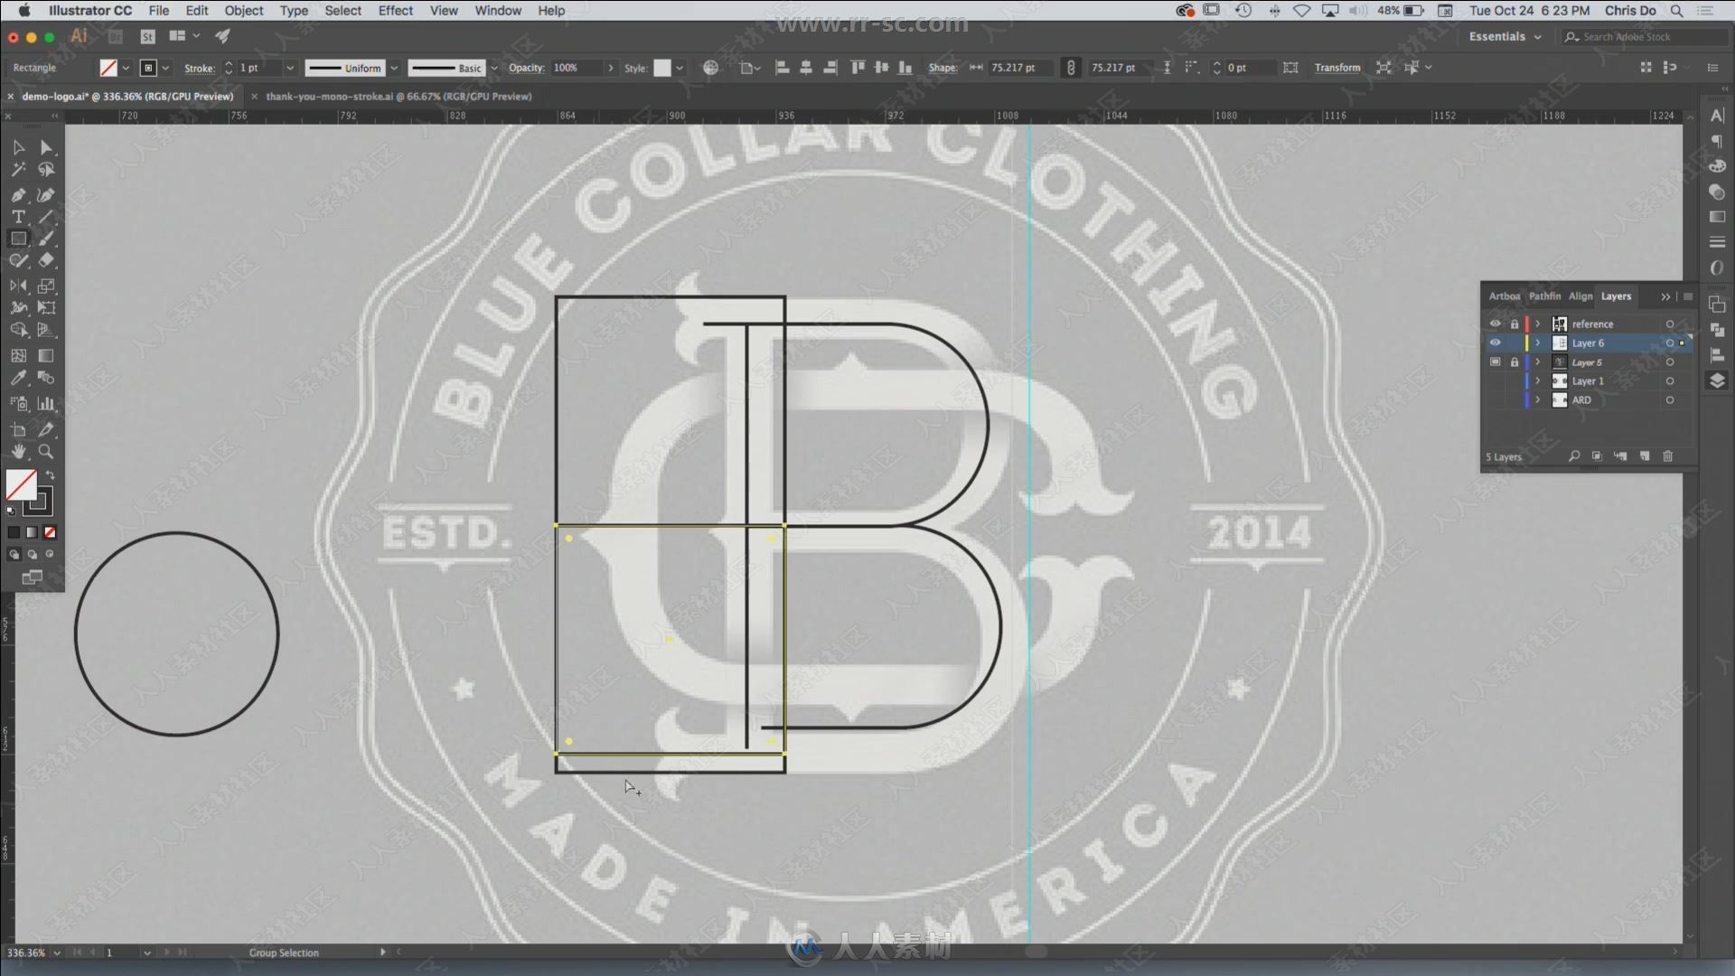Open Effect menu
Image resolution: width=1735 pixels, height=976 pixels.
pos(395,11)
